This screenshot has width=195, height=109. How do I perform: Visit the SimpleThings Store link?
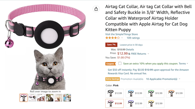click(121, 34)
